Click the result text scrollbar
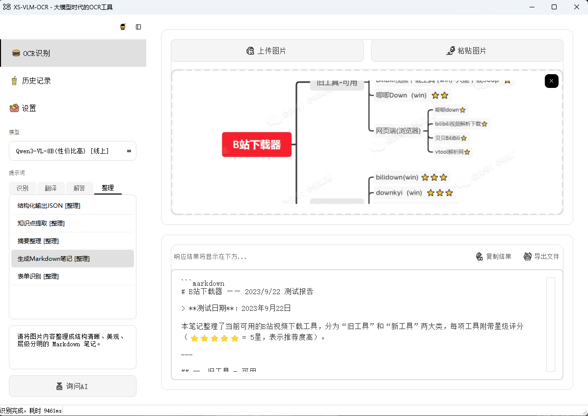 click(x=551, y=325)
